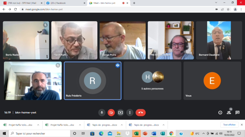Screen dimensions: 245x137
Task: Expand the first Tapis de progres docx download menu
Action: pyautogui.click(x=122, y=125)
